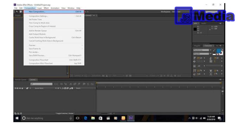The width and height of the screenshot is (246, 126).
Task: Open the Layer menu
Action: coord(39,8)
